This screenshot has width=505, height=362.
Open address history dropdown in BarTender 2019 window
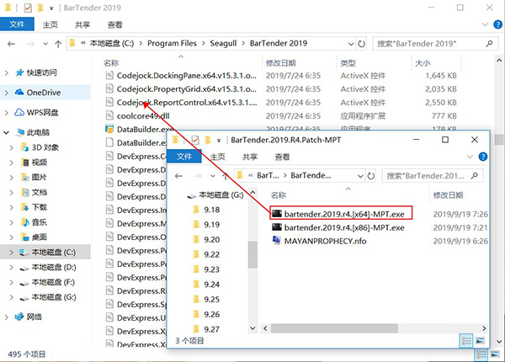350,44
